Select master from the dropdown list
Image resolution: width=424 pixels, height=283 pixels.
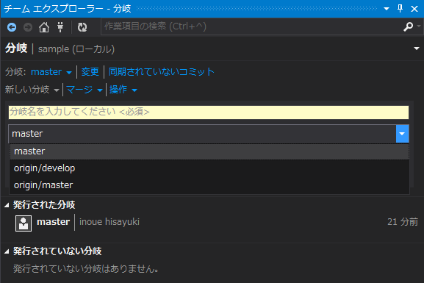[x=209, y=151]
